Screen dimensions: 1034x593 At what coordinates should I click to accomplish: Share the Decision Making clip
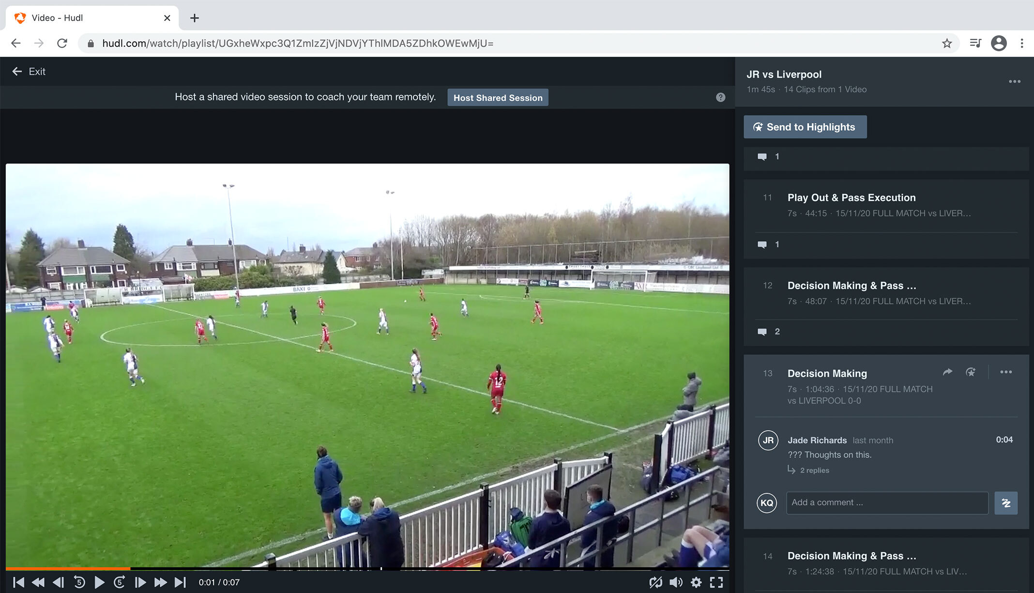[947, 372]
